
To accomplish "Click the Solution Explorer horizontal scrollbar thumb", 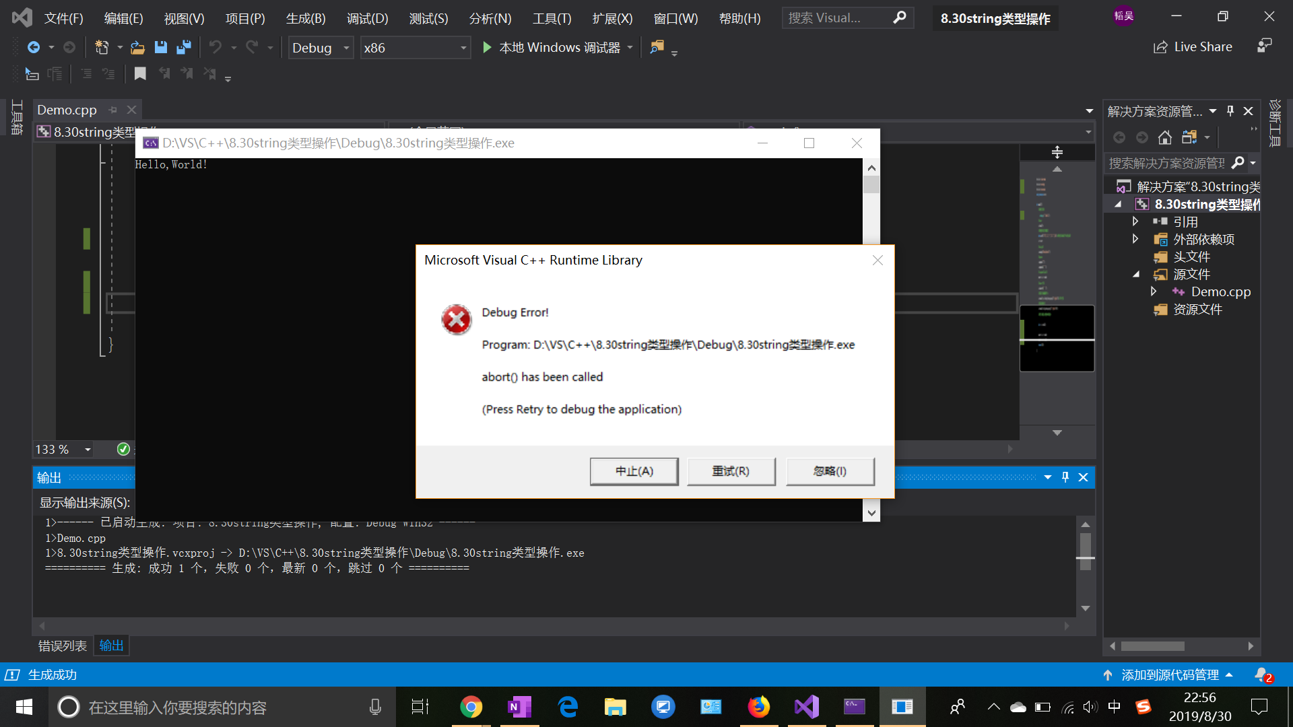I will (x=1153, y=646).
